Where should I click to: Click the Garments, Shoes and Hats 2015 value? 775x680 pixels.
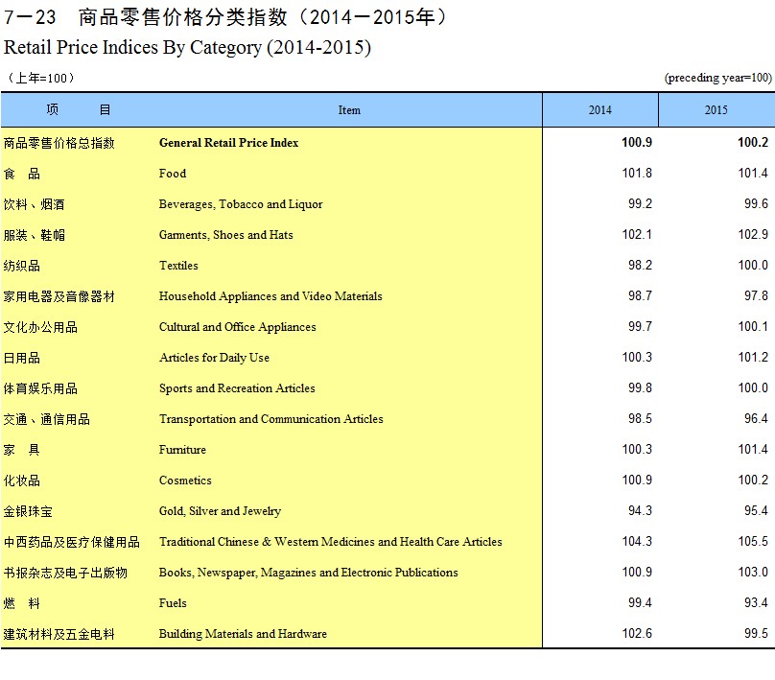tap(753, 235)
